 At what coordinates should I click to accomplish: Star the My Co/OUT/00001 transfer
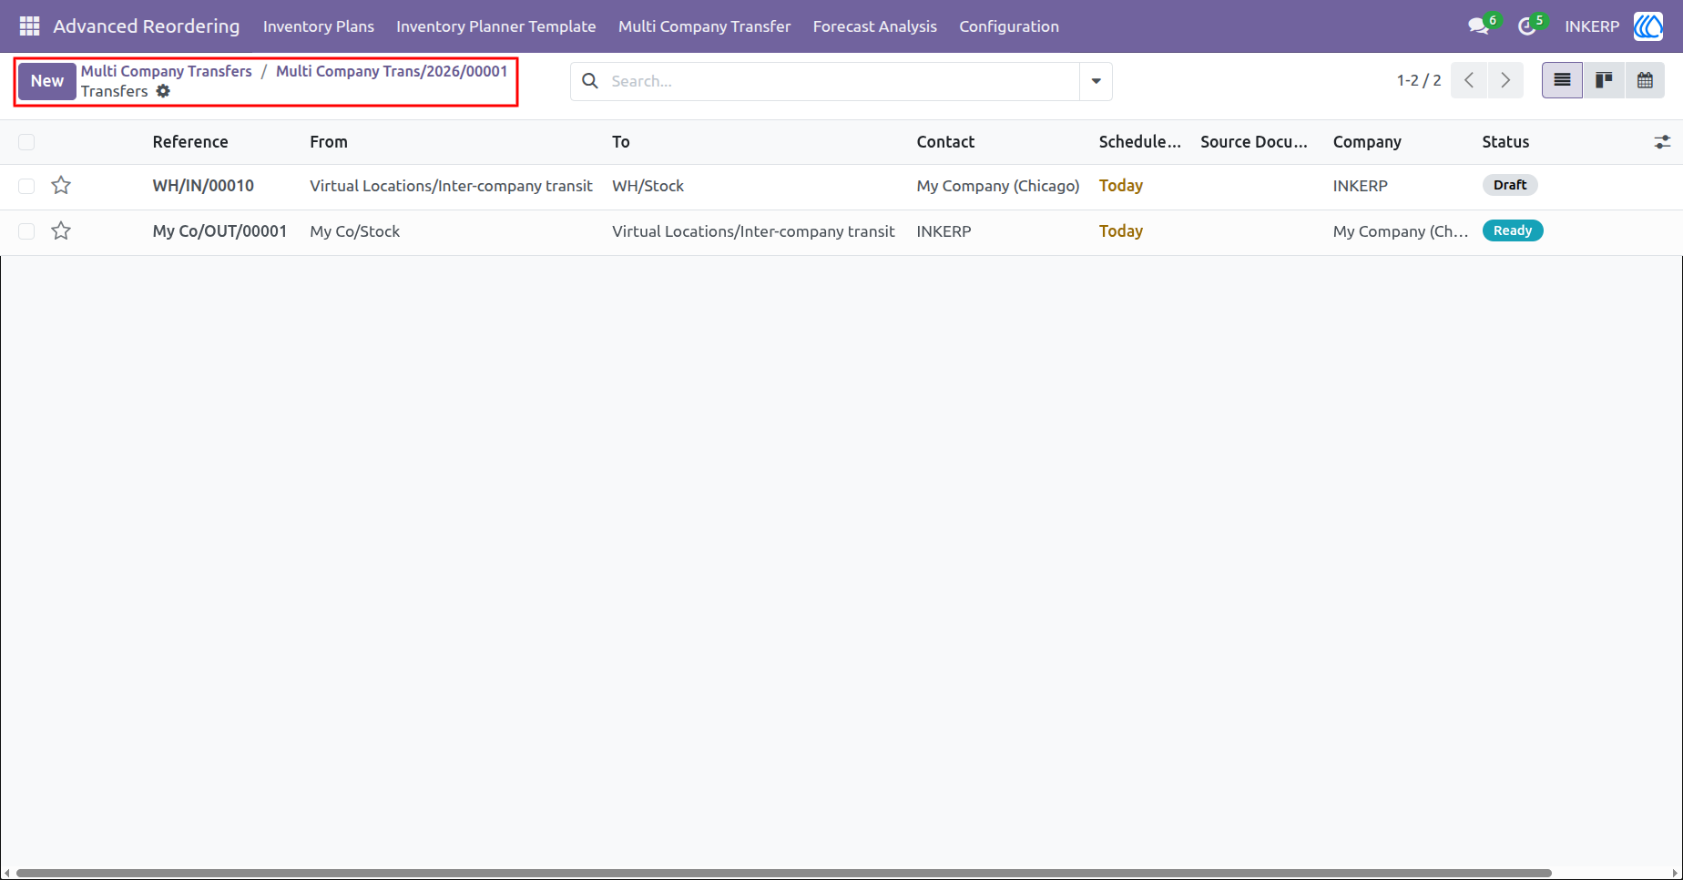pyautogui.click(x=61, y=231)
